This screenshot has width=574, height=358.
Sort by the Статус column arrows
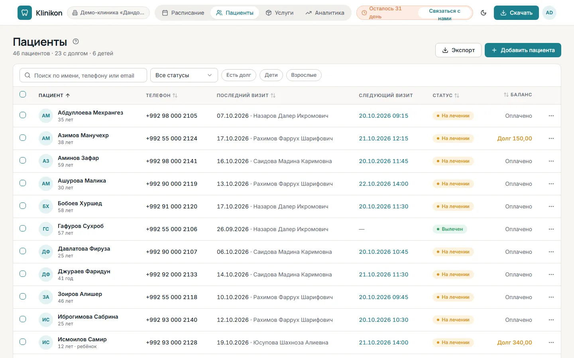tap(457, 95)
